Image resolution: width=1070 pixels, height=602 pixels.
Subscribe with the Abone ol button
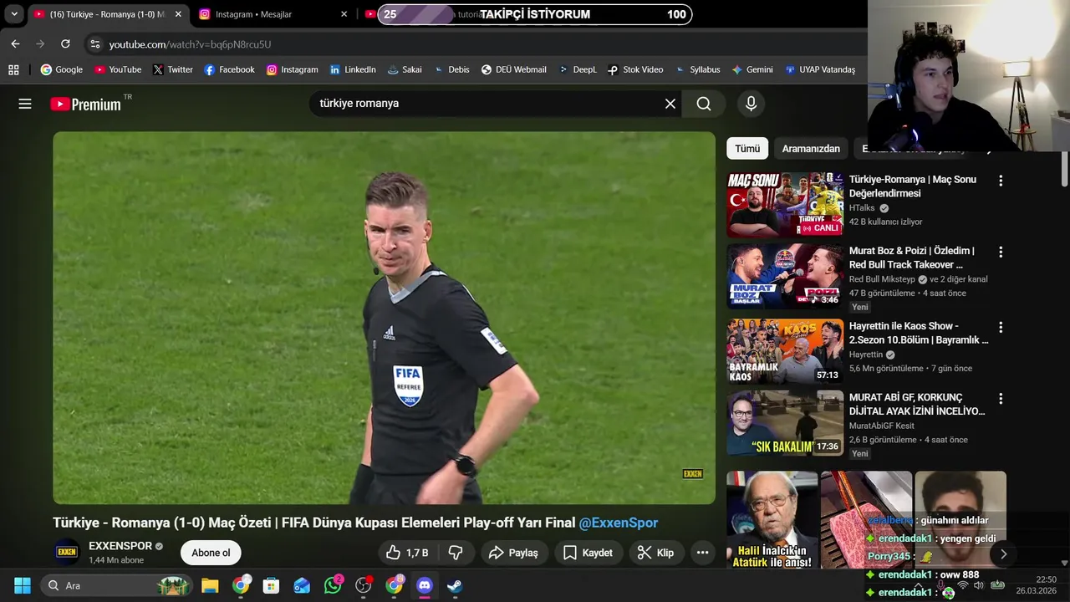(x=211, y=553)
